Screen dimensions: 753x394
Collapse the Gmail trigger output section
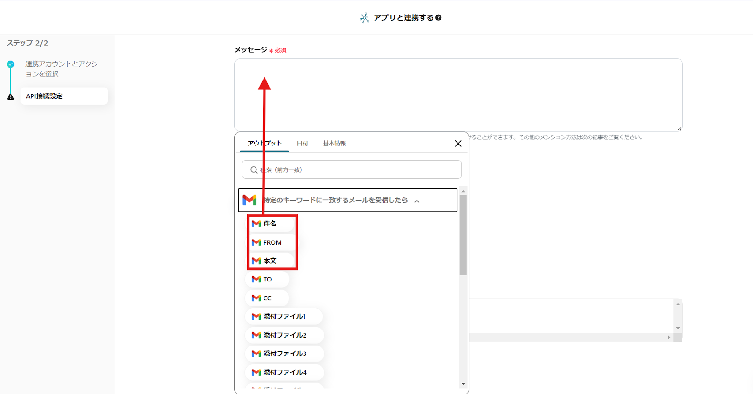pos(417,201)
